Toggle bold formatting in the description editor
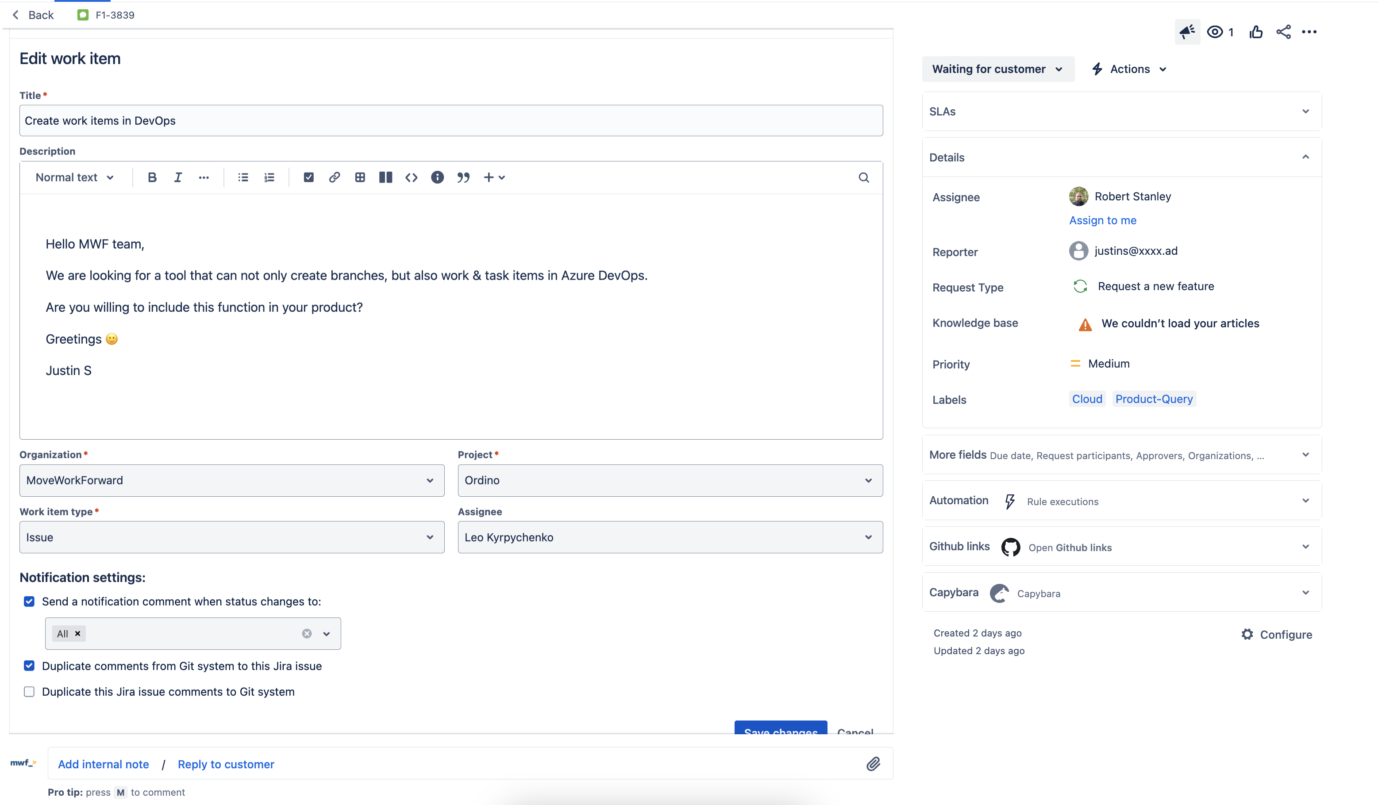Image resolution: width=1378 pixels, height=805 pixels. (x=152, y=177)
